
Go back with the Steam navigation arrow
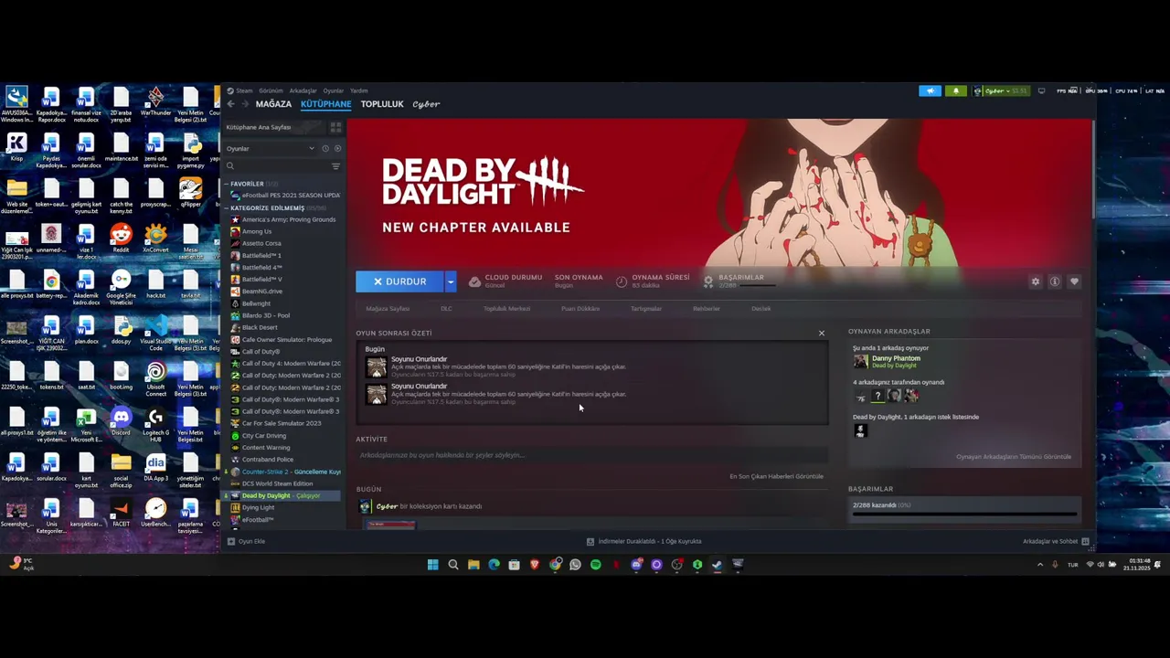[231, 104]
